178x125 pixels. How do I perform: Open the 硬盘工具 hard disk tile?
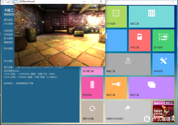point(128,64)
